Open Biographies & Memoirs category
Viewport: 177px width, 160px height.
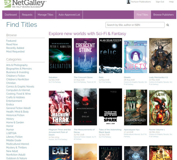click(x=19, y=69)
